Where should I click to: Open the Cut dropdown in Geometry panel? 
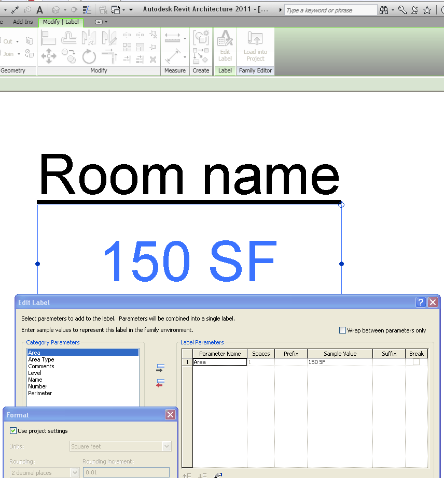coord(18,41)
